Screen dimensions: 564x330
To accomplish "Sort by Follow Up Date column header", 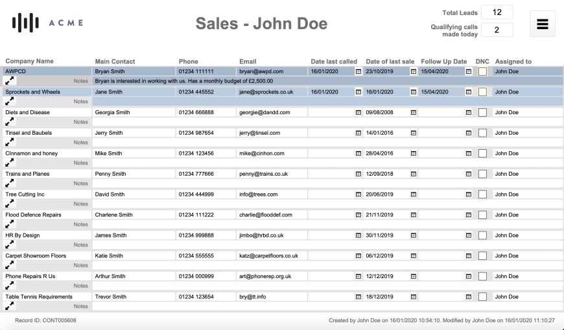I will point(444,62).
